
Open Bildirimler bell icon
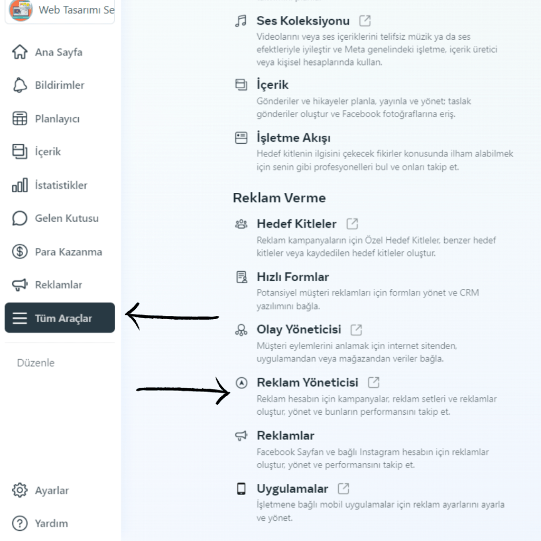20,85
